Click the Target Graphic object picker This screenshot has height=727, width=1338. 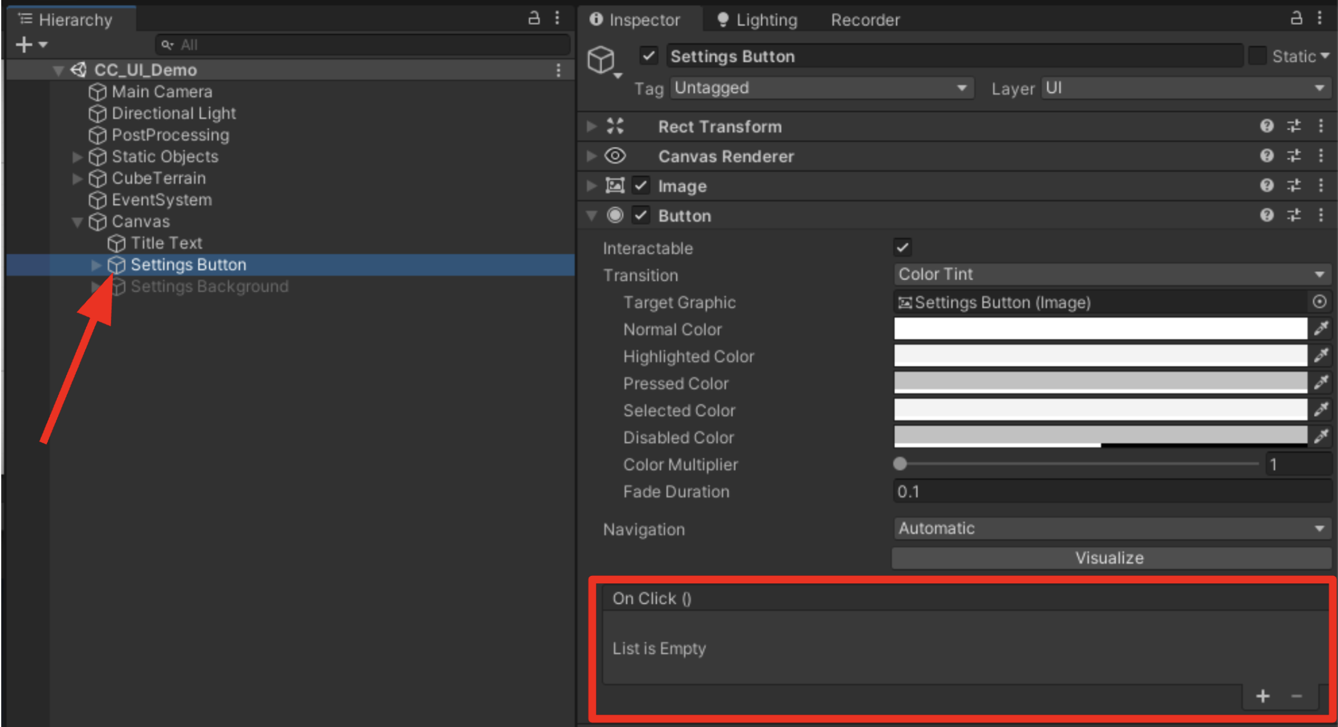point(1319,302)
